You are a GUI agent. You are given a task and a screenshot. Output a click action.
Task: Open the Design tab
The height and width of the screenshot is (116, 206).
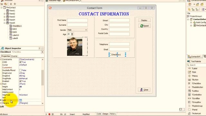pos(105,114)
